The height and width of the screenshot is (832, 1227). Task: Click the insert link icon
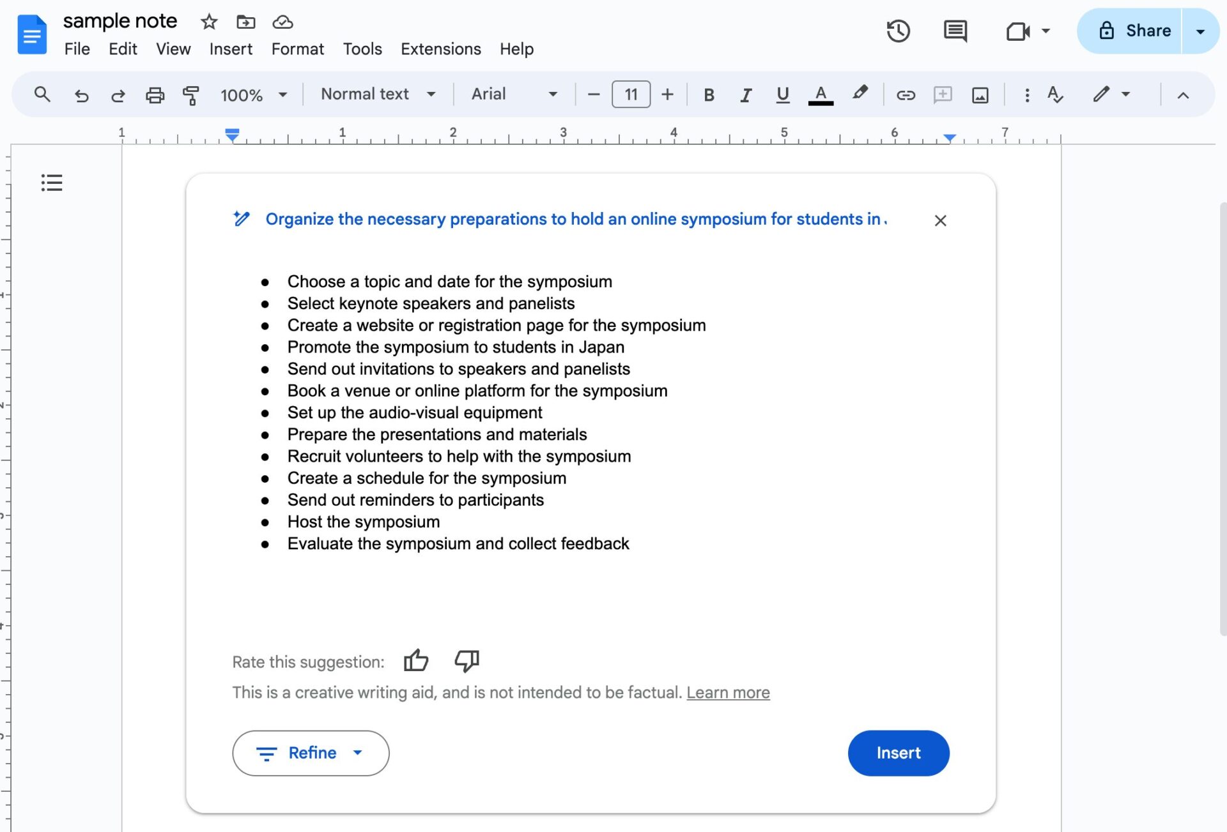point(905,95)
